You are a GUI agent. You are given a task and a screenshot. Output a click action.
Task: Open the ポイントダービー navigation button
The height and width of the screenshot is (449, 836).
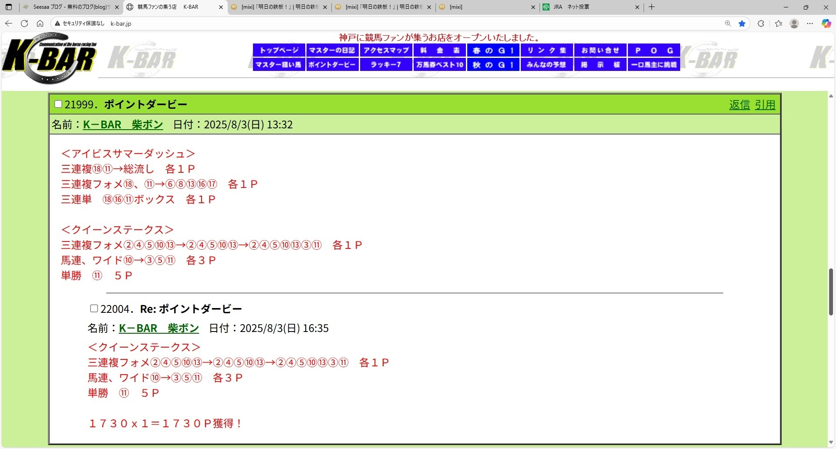[x=332, y=65]
